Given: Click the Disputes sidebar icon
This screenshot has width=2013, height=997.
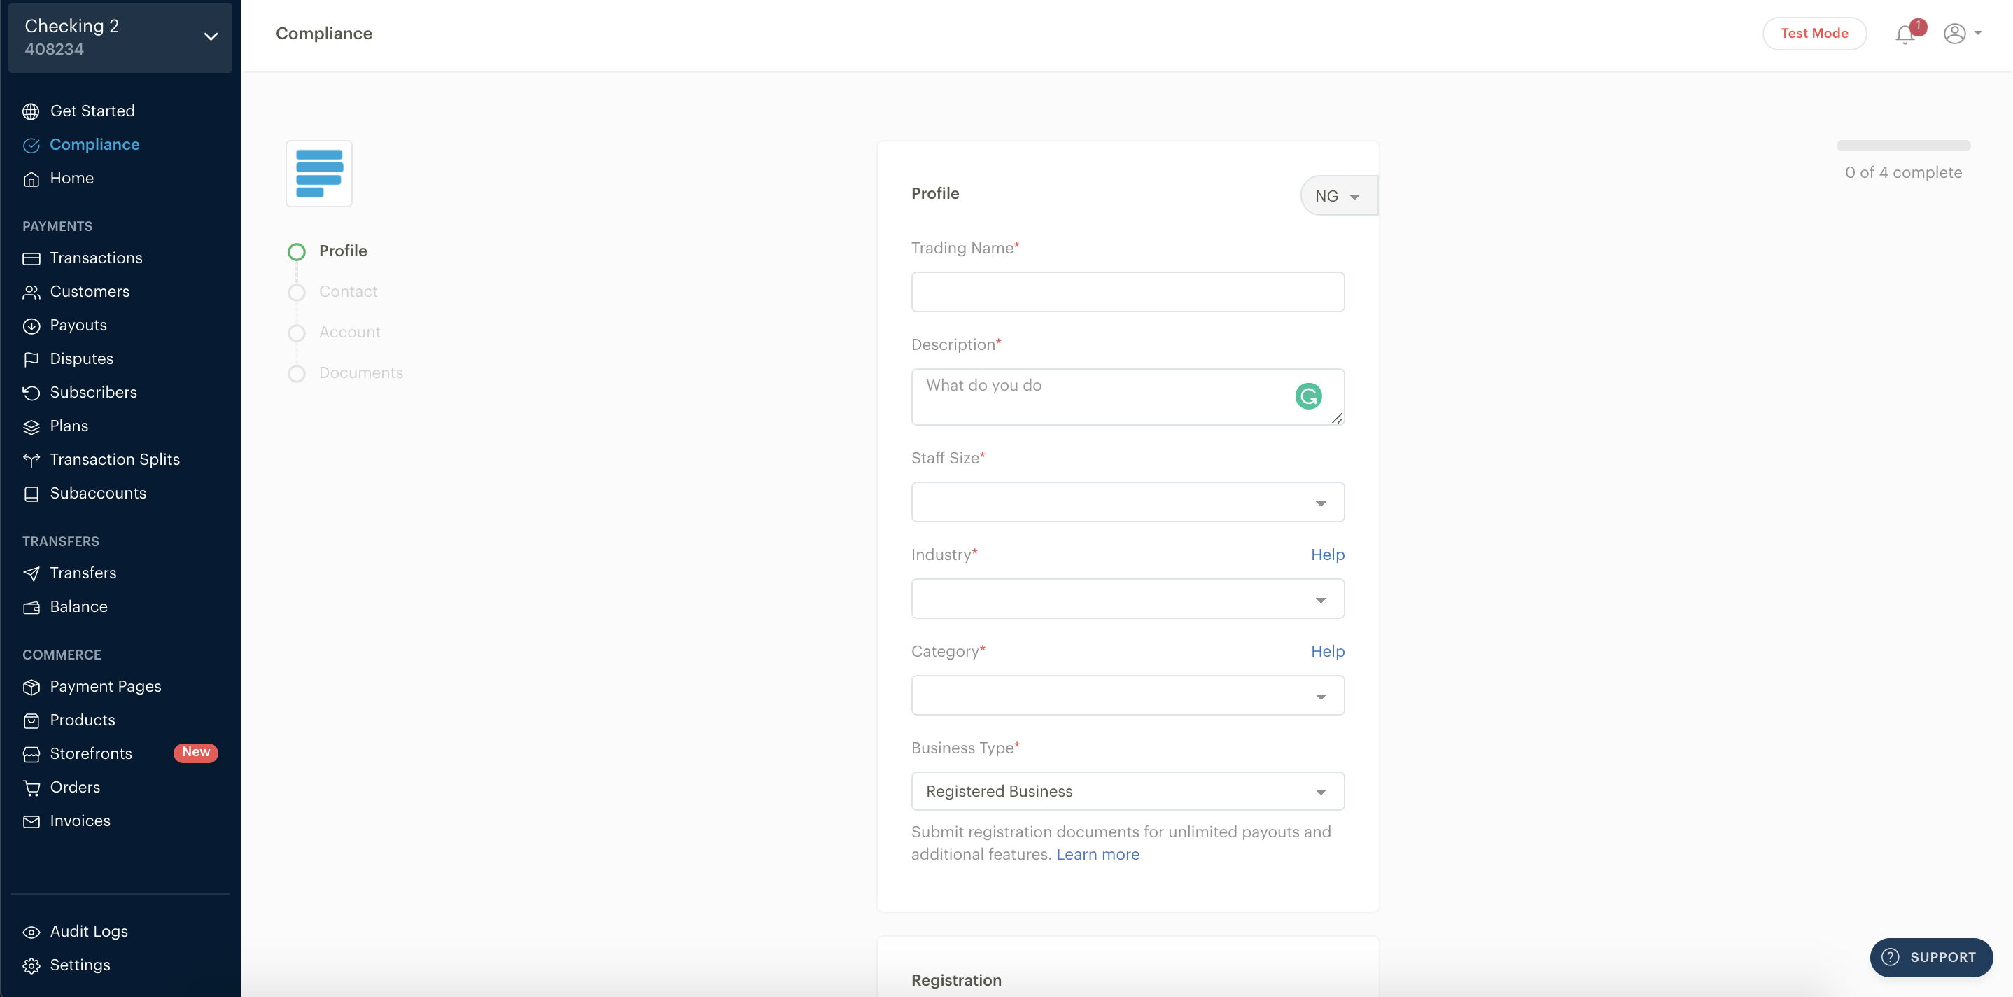Looking at the screenshot, I should click(32, 358).
